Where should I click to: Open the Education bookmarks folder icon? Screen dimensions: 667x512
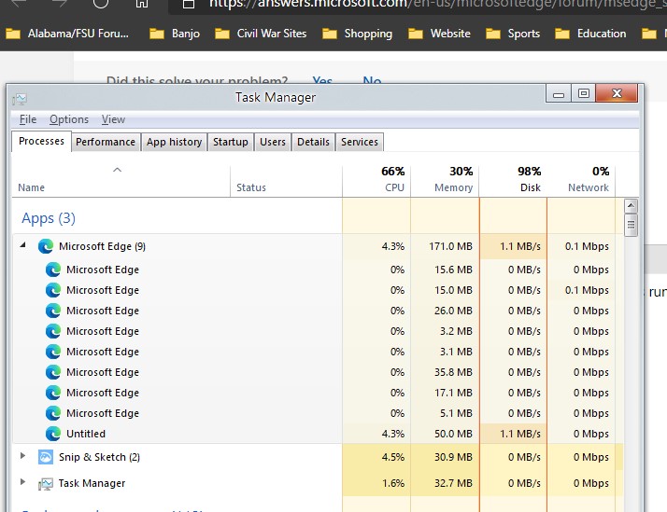pos(562,34)
